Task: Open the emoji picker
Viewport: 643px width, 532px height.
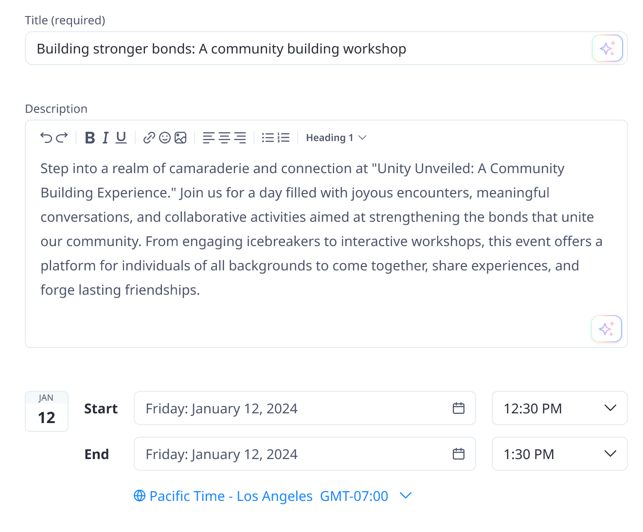Action: click(165, 138)
